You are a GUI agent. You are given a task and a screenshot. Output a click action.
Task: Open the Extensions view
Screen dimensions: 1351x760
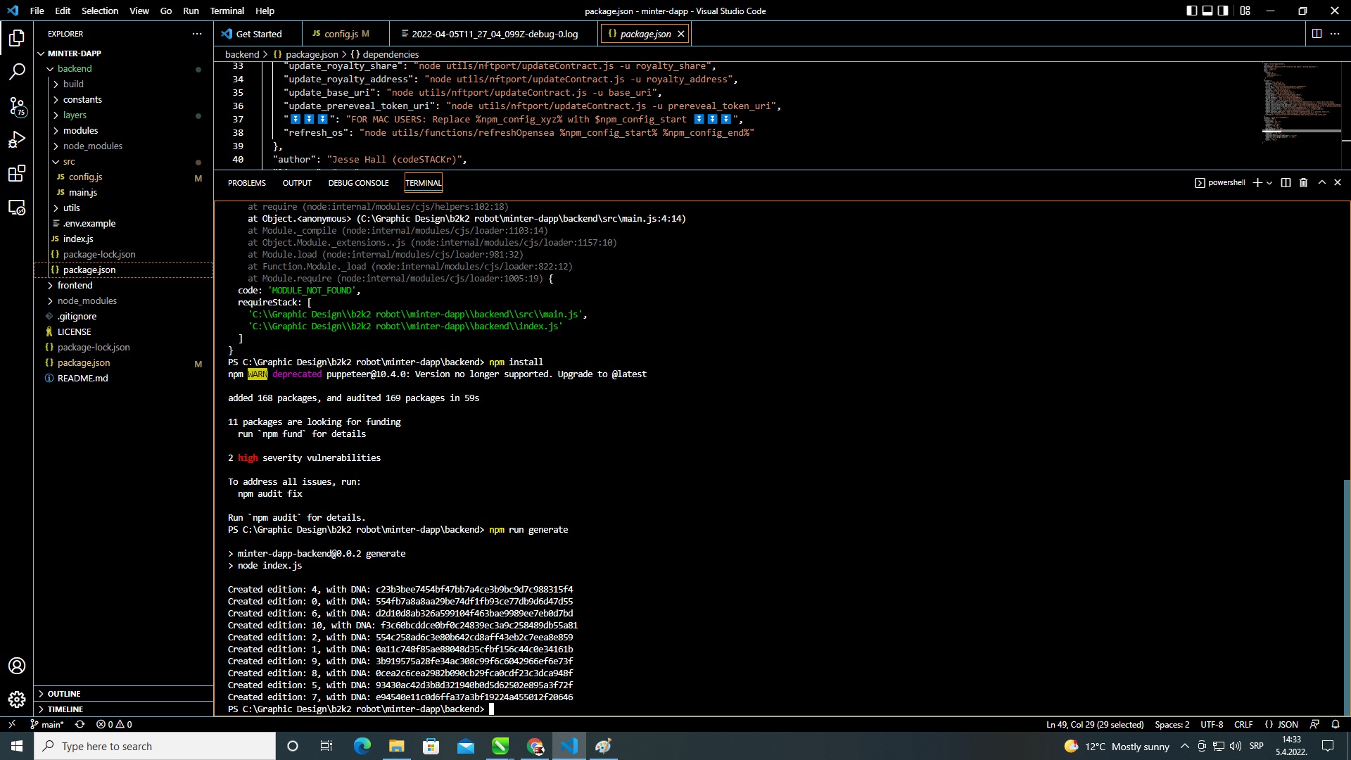coord(17,174)
